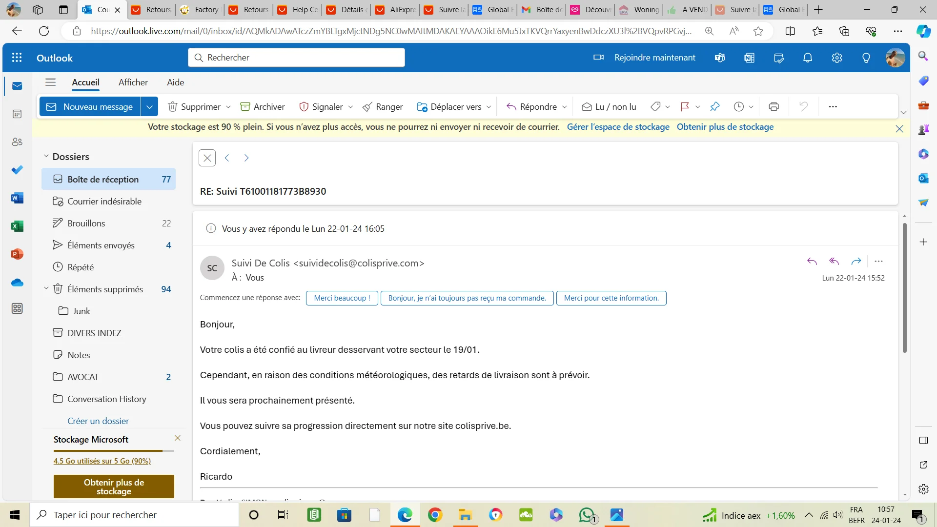Open People contacts in the left rail
Image resolution: width=937 pixels, height=527 pixels.
(x=17, y=142)
